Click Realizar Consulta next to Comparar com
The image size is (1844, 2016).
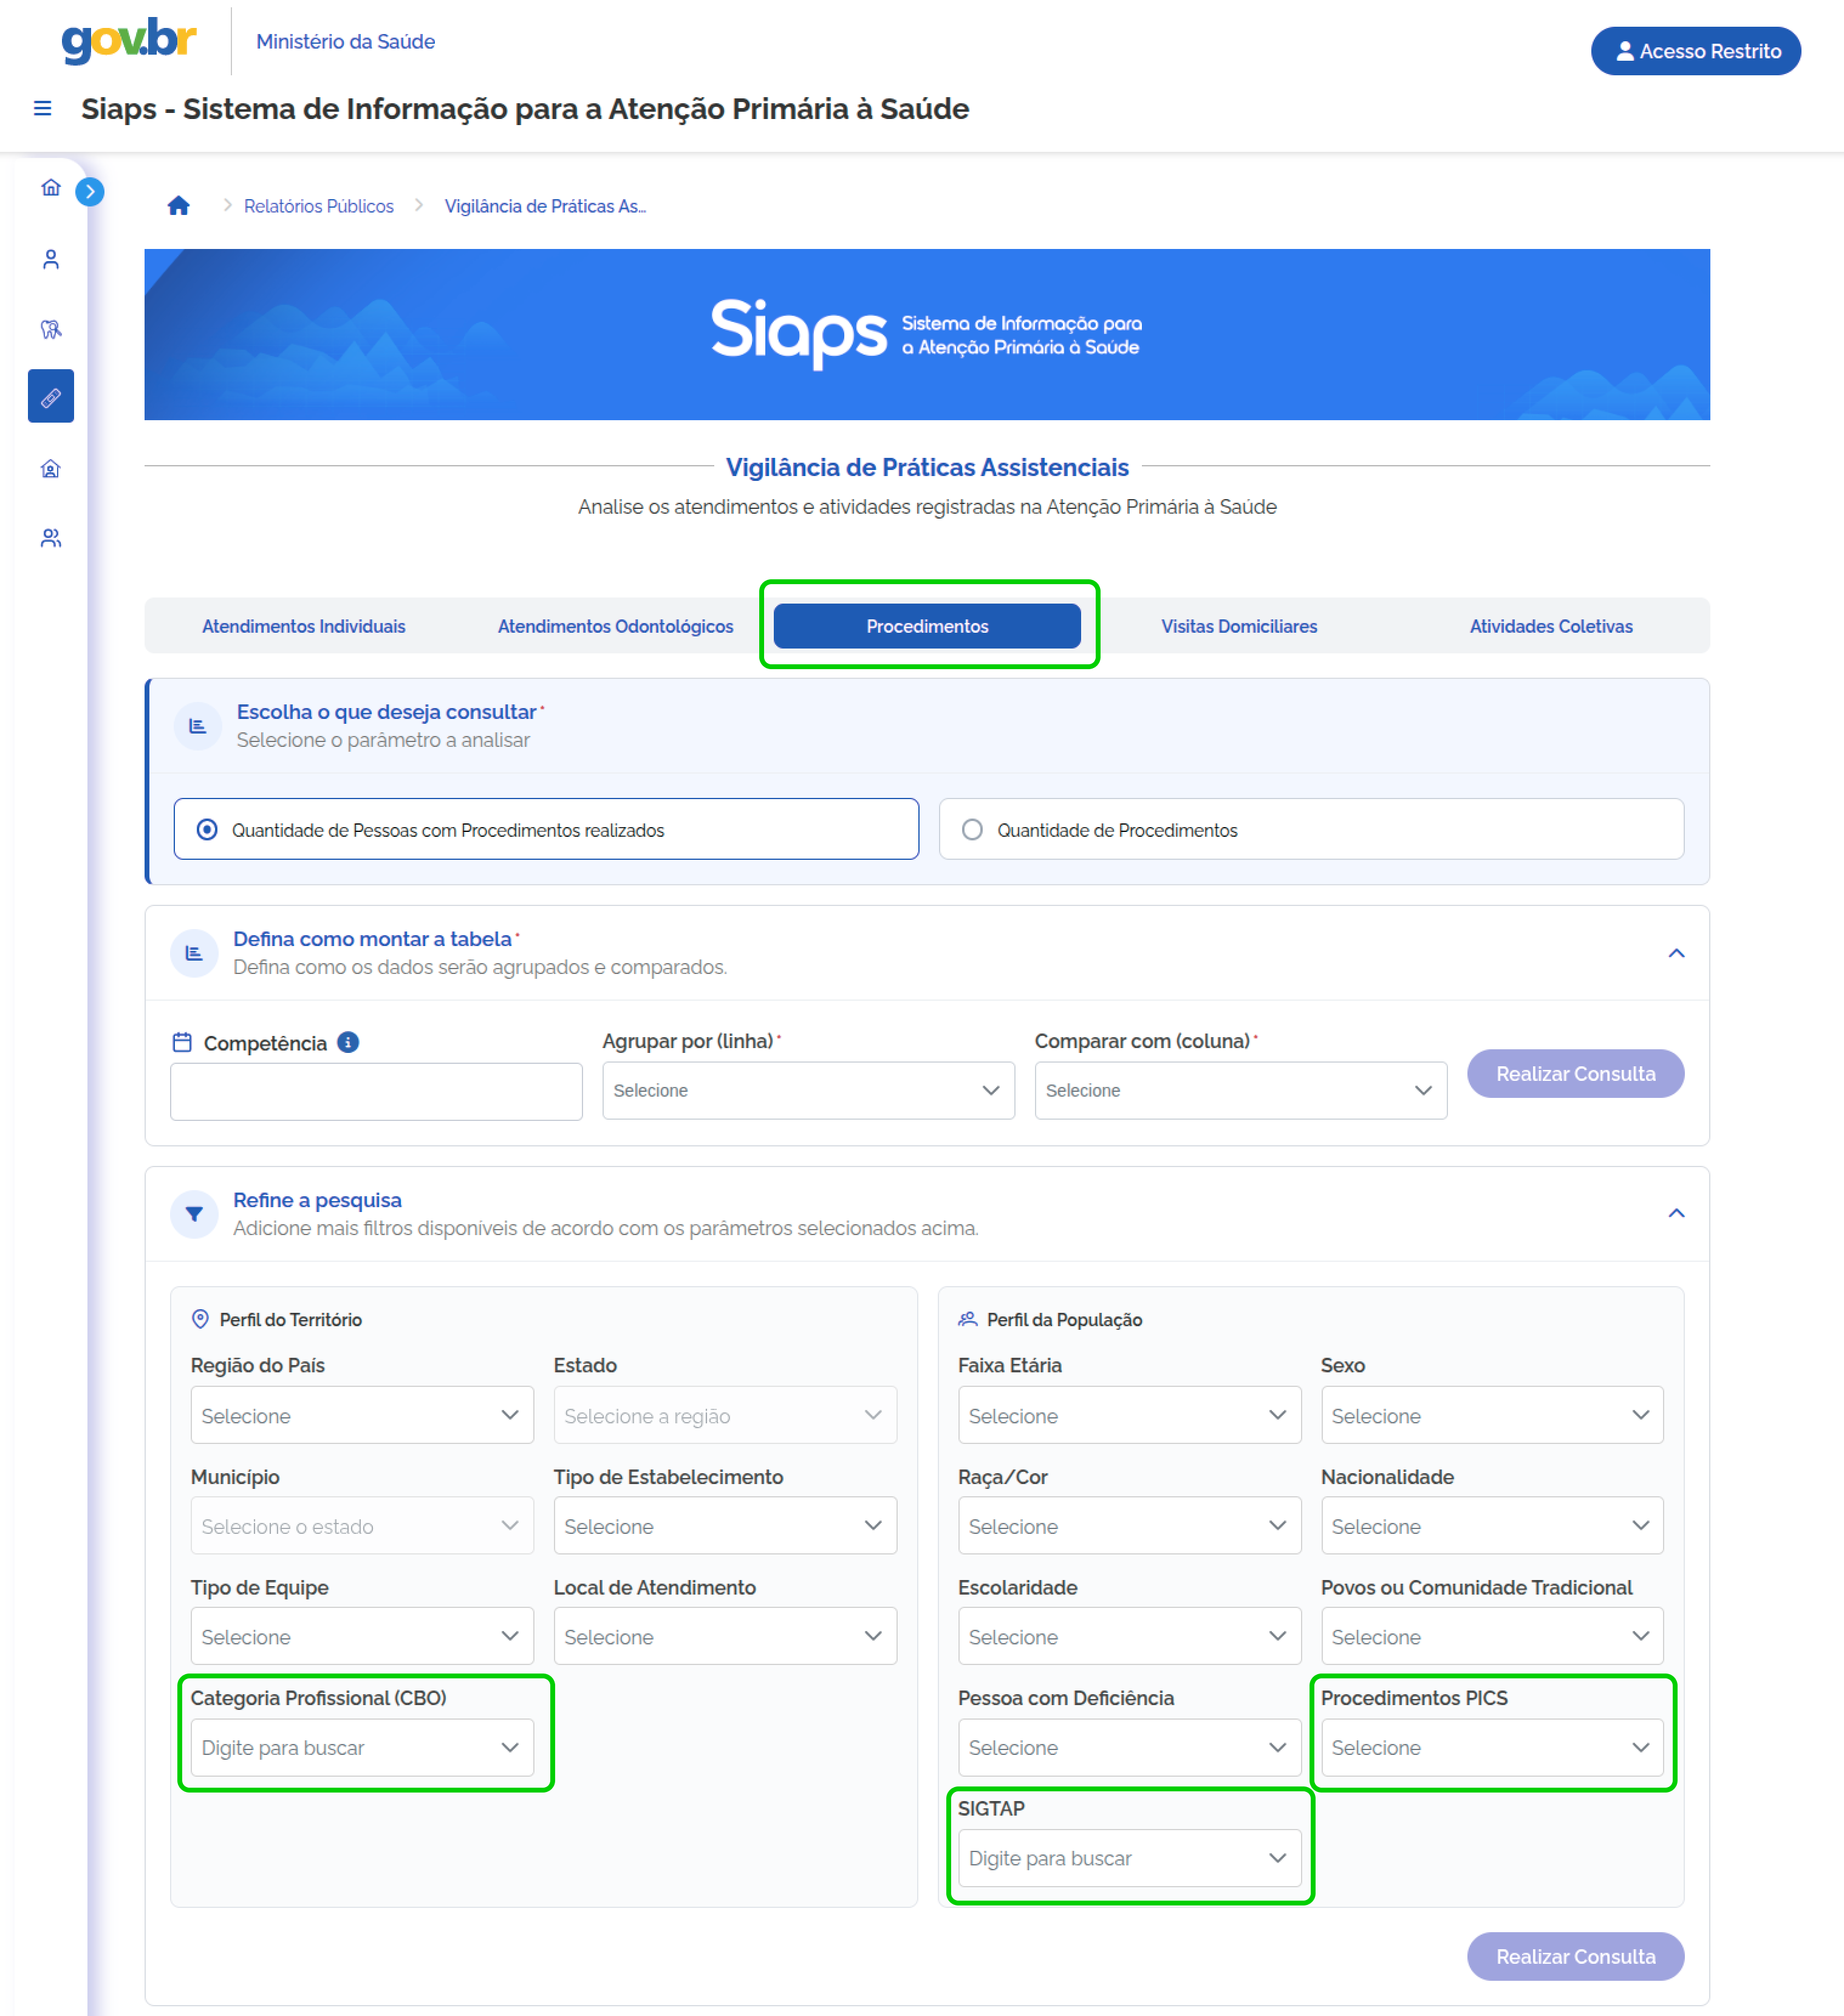(1575, 1073)
